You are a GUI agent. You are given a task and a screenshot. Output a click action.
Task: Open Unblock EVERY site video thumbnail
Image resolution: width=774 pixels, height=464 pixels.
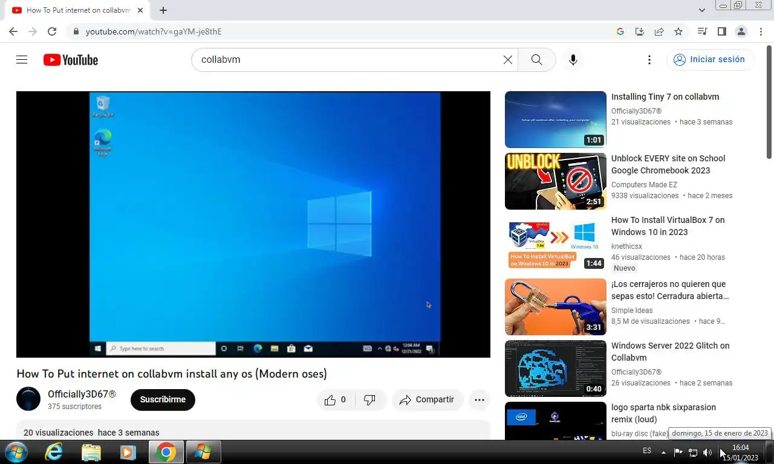click(x=555, y=181)
